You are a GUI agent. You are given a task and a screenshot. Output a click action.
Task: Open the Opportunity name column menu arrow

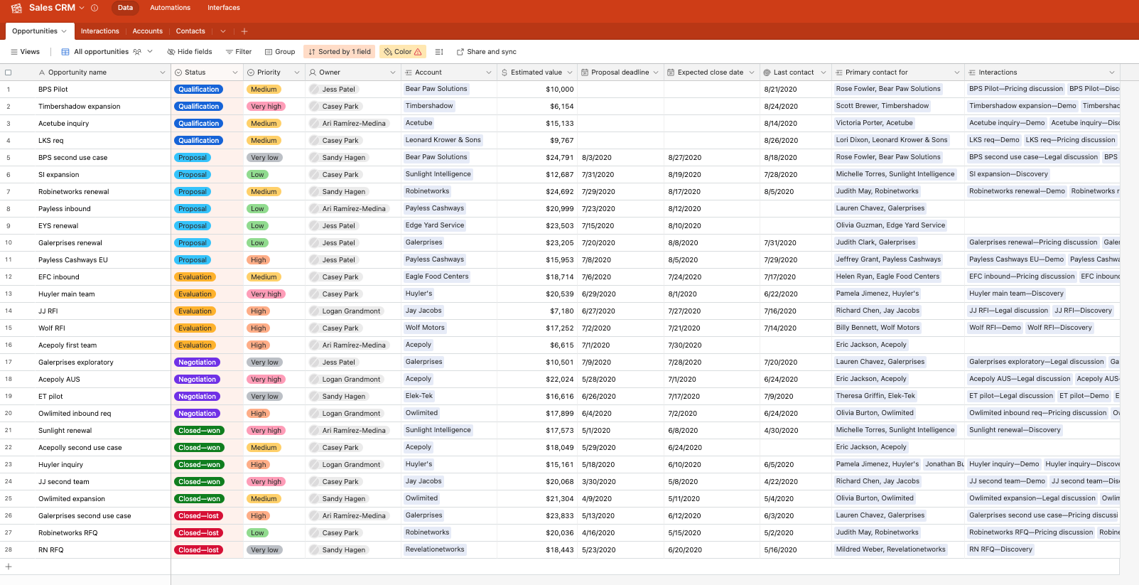tap(163, 73)
